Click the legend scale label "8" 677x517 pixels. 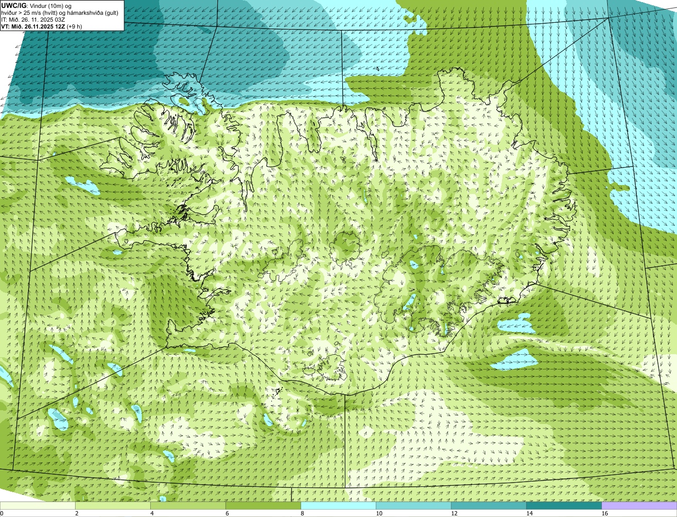click(303, 513)
